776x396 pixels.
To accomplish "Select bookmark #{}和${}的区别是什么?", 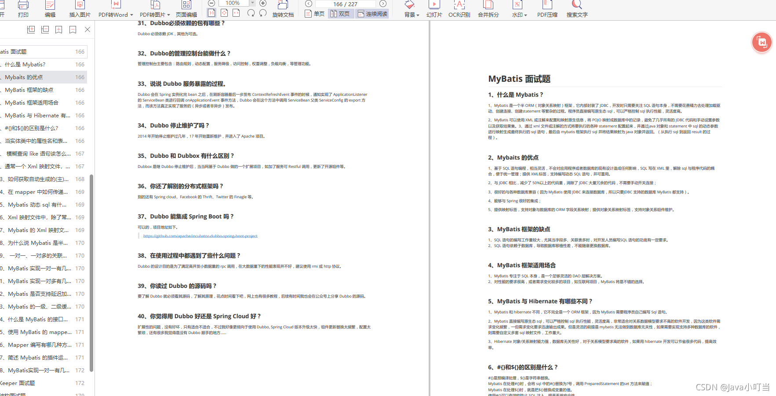I will pyautogui.click(x=44, y=128).
